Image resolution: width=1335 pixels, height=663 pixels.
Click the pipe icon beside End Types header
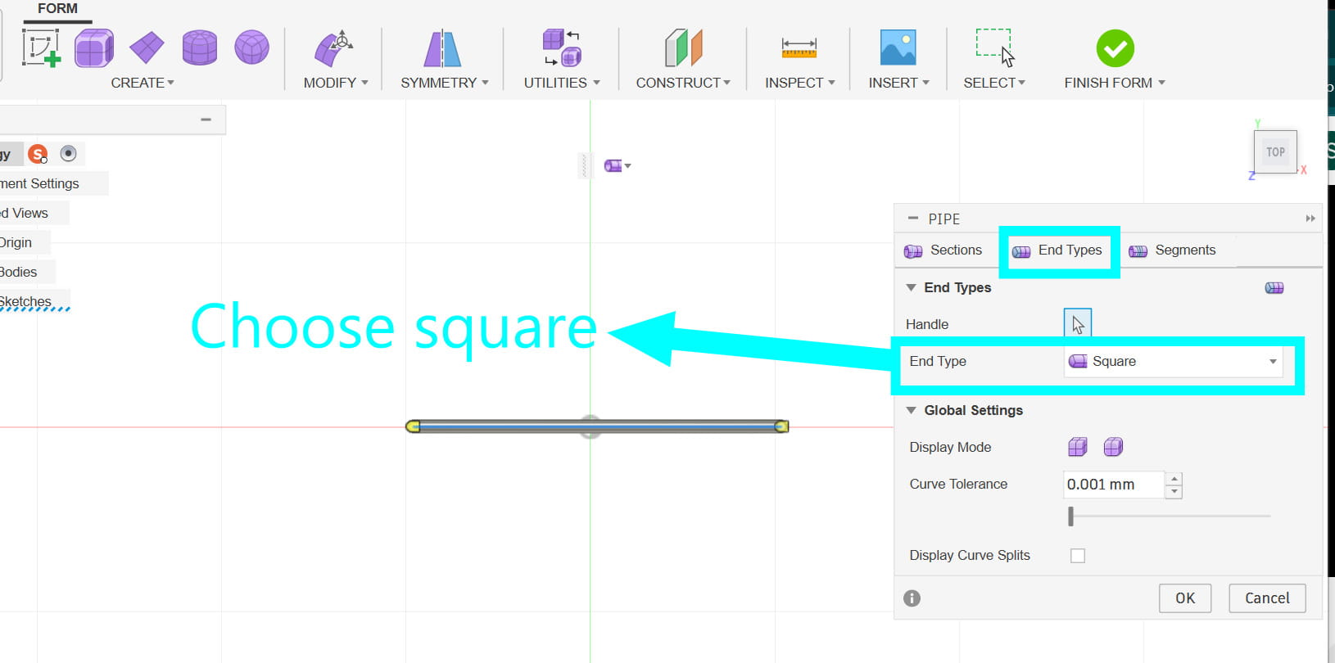(1274, 288)
